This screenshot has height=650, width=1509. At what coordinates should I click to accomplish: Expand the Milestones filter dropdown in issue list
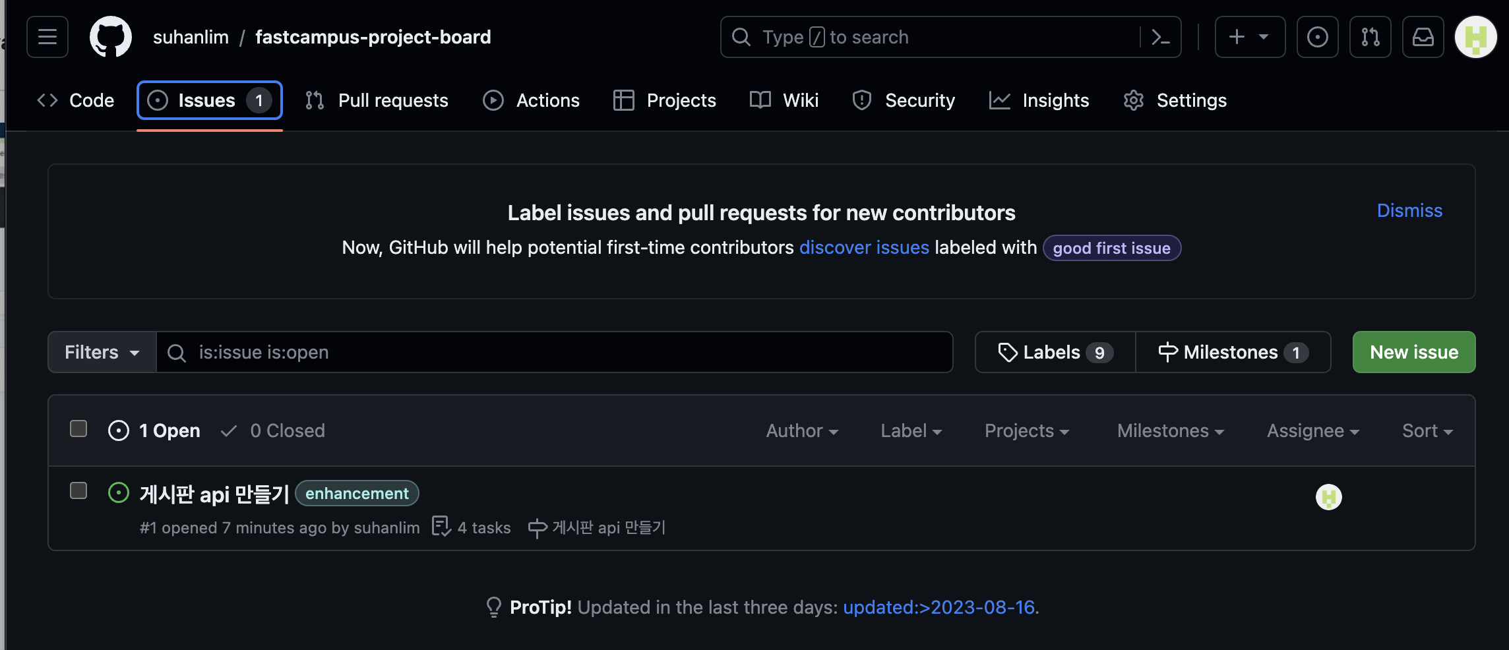click(1171, 430)
